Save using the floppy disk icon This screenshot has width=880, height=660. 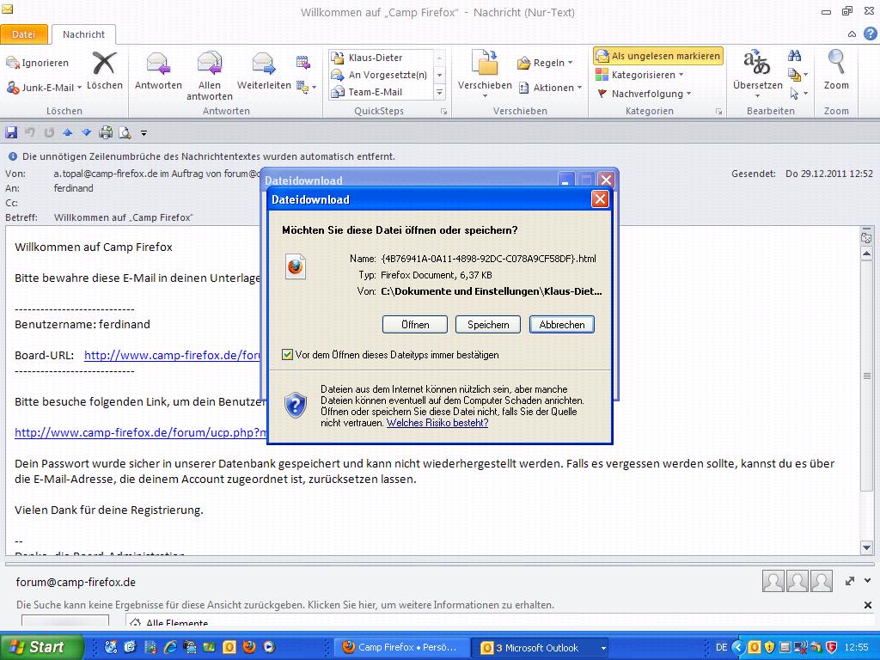click(11, 132)
